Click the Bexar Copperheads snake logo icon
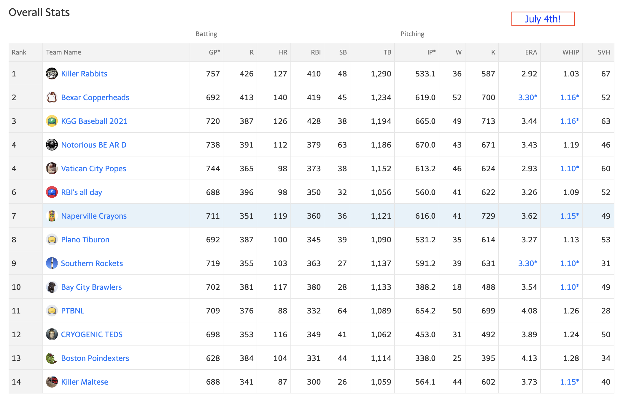 click(x=52, y=97)
